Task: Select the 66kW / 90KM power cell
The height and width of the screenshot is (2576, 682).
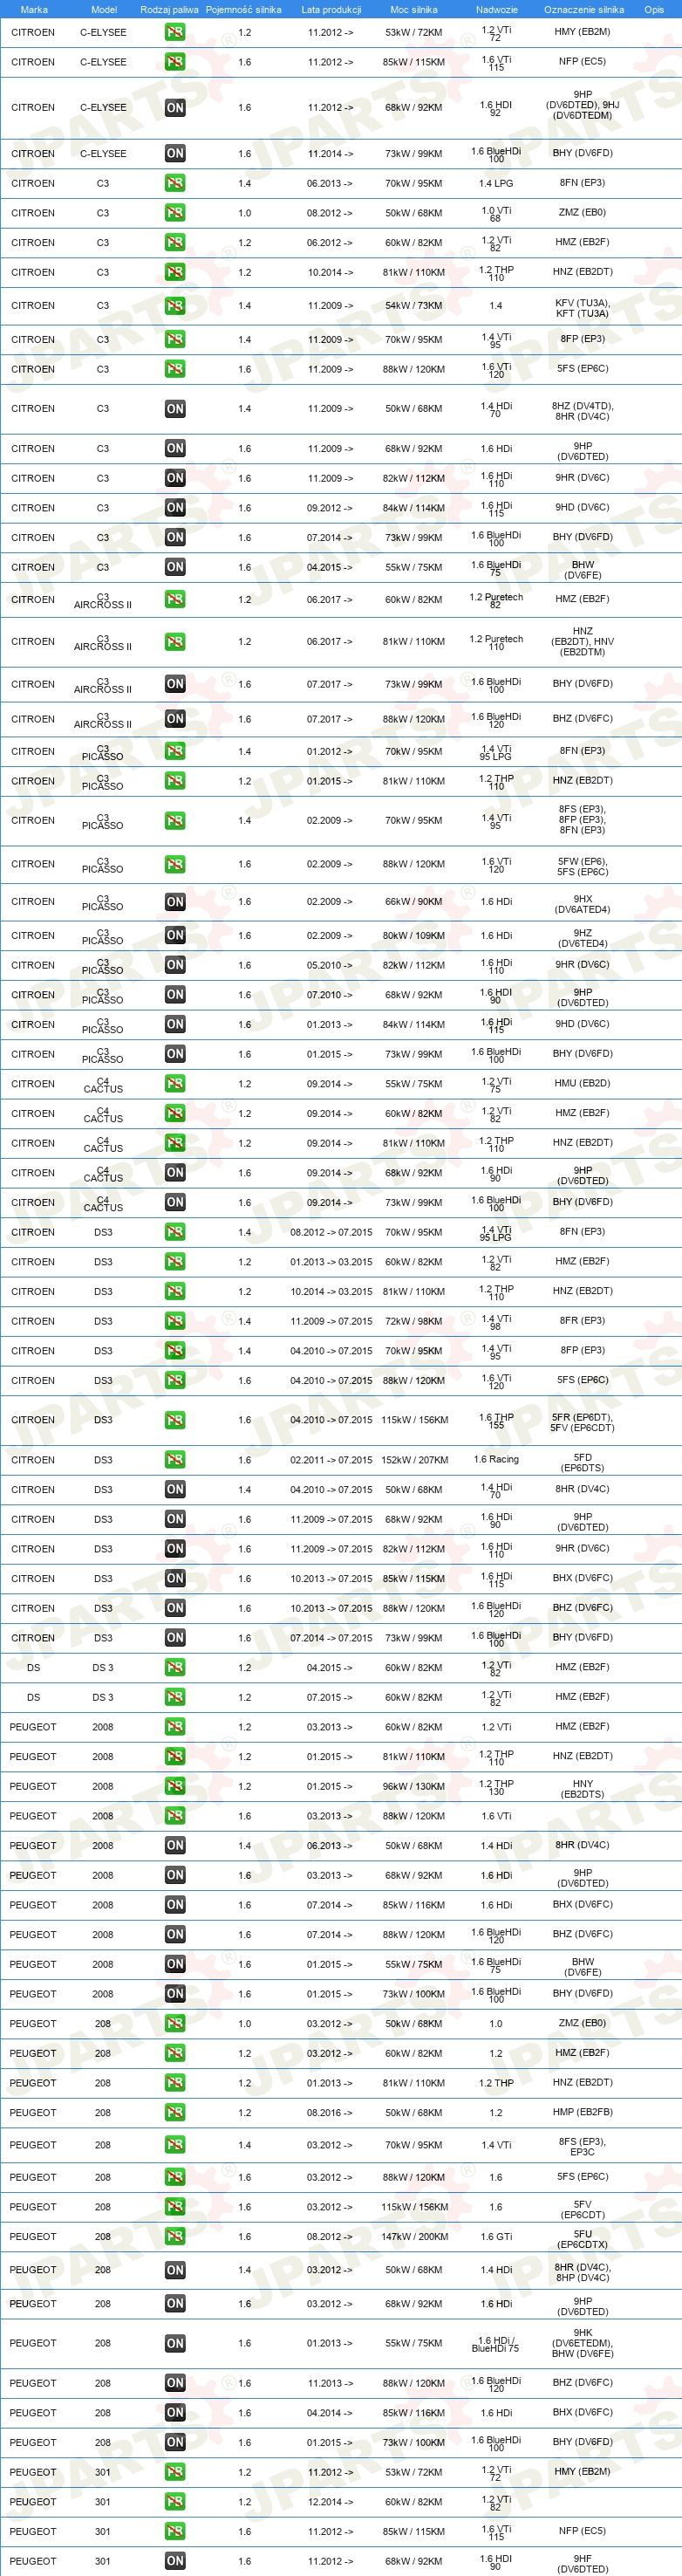Action: pyautogui.click(x=414, y=902)
